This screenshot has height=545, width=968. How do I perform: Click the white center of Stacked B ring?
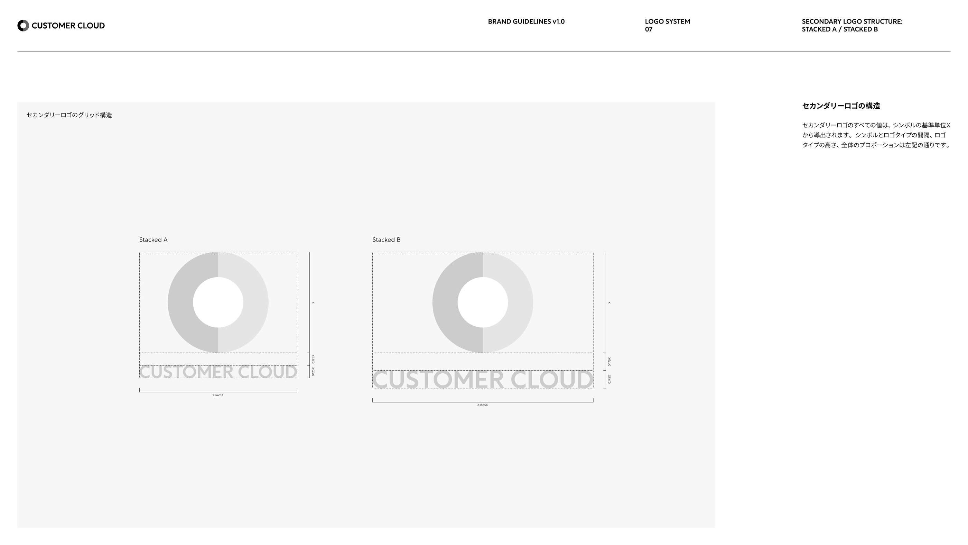coord(483,302)
